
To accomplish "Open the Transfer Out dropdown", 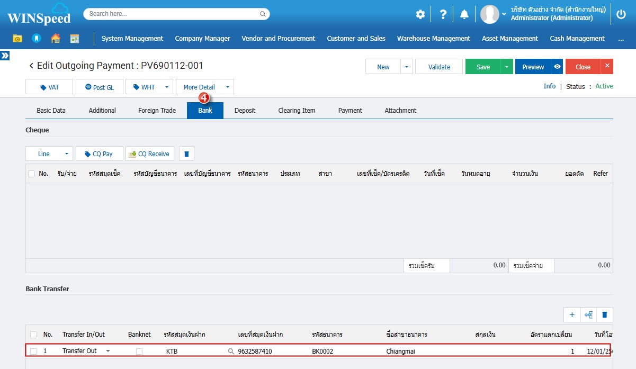I will pos(108,351).
